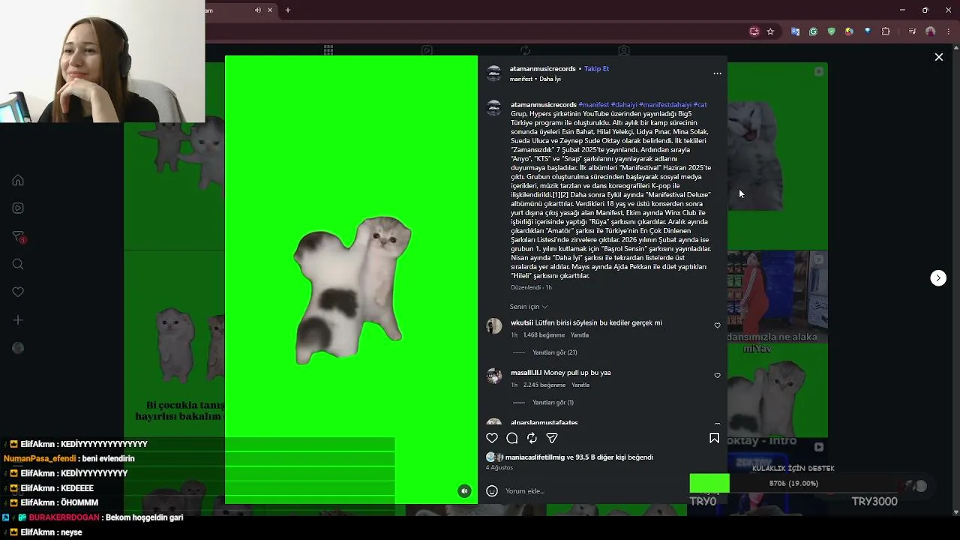The width and height of the screenshot is (960, 540).
Task: Open the Google Translate extension
Action: point(795,31)
